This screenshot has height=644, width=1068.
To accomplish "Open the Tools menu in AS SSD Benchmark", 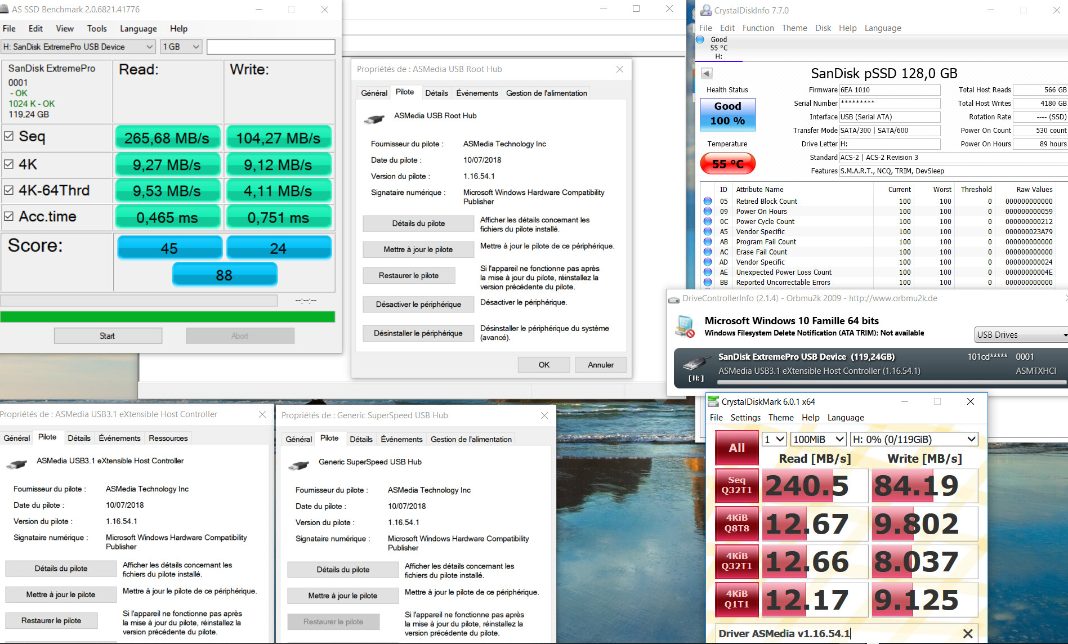I will click(x=97, y=29).
